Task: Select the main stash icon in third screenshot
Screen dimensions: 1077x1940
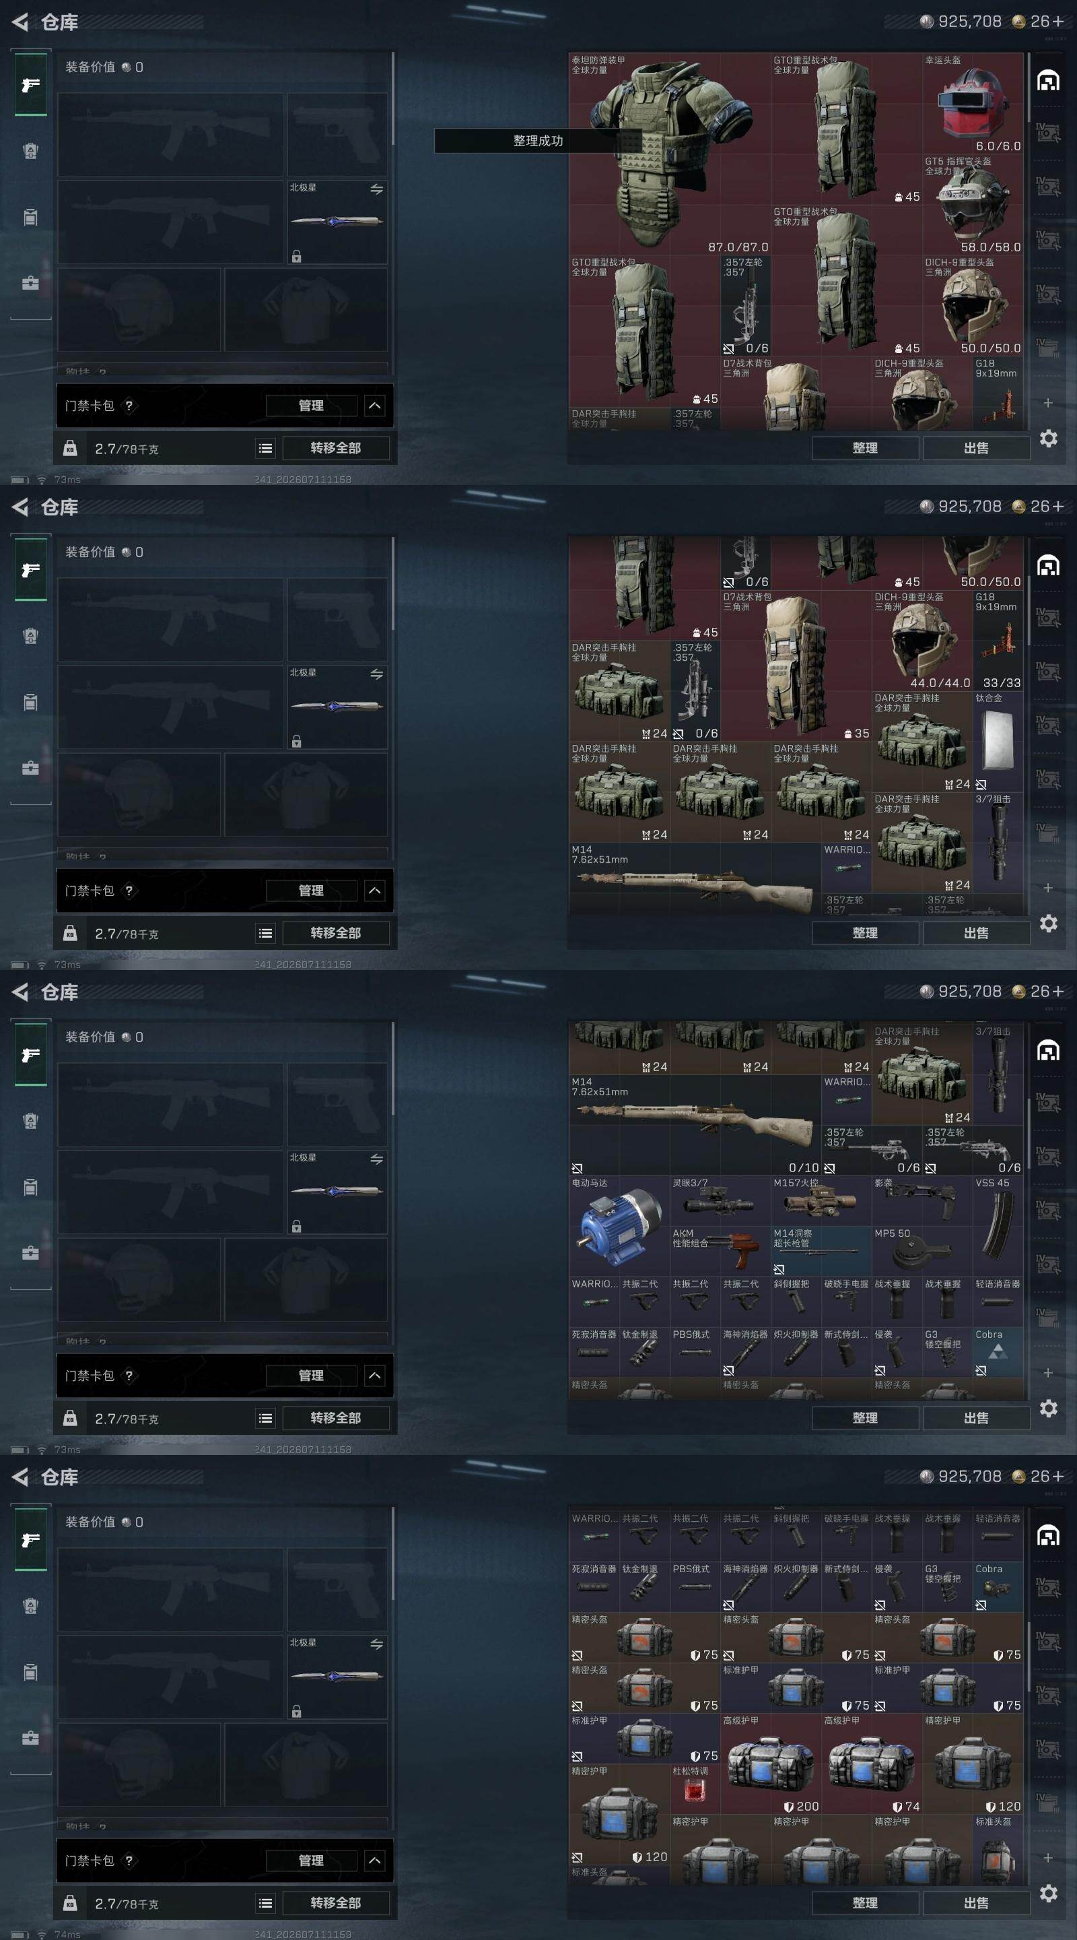Action: (x=1049, y=1051)
